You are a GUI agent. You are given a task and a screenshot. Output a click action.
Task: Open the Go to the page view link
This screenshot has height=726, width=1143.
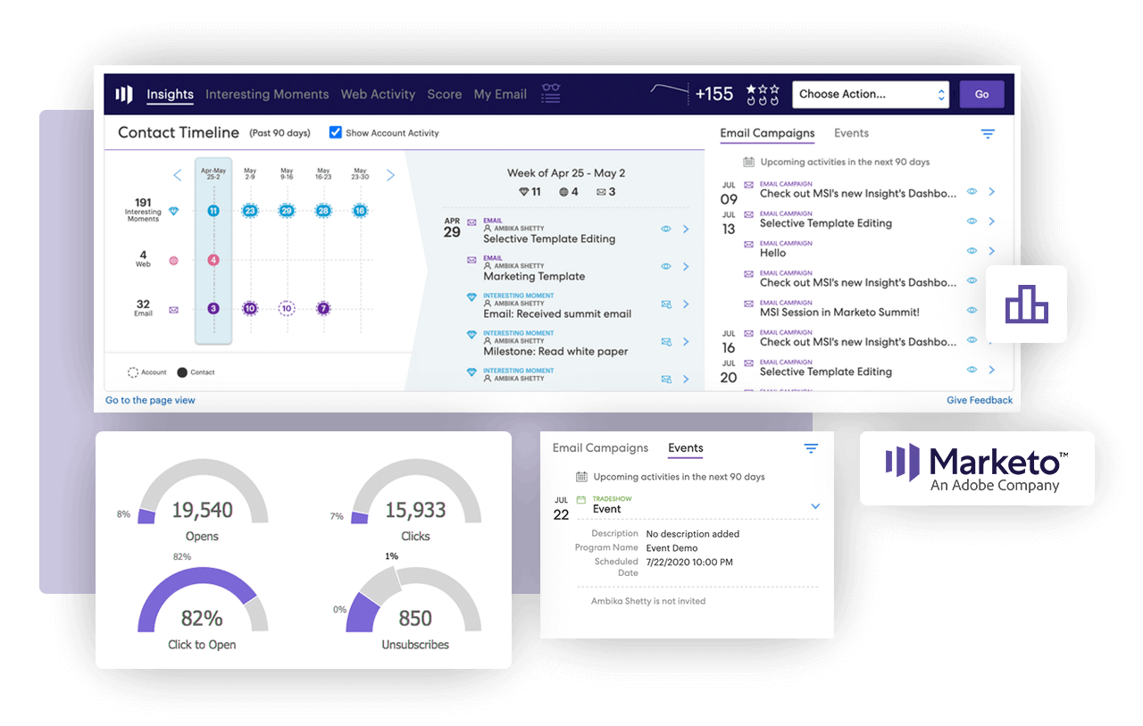pyautogui.click(x=150, y=400)
